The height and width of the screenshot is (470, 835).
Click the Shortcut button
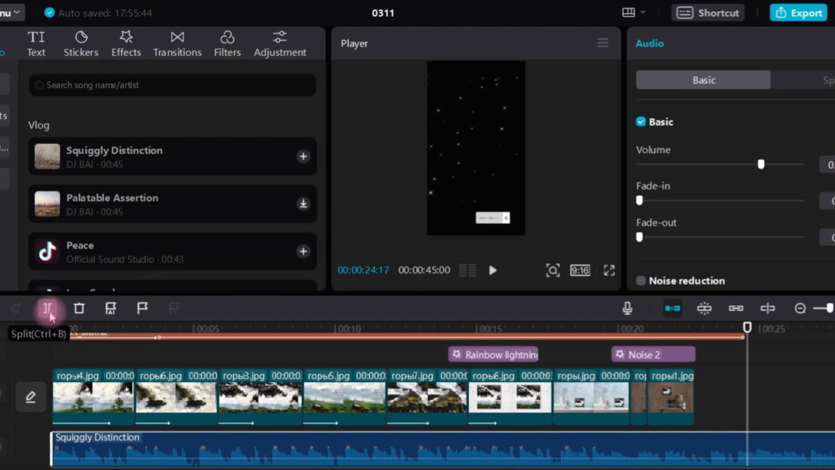click(708, 13)
